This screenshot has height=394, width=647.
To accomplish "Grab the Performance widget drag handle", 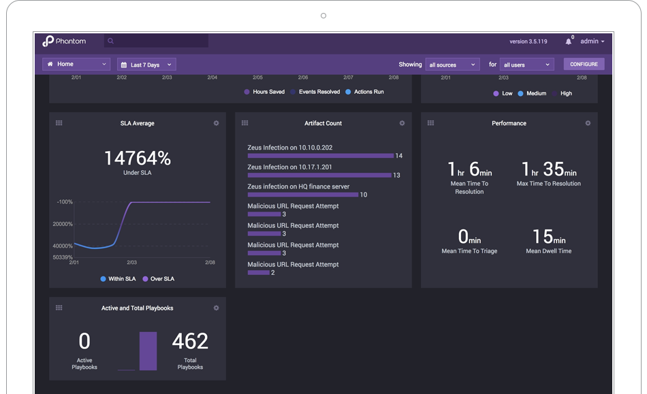I will pos(431,122).
